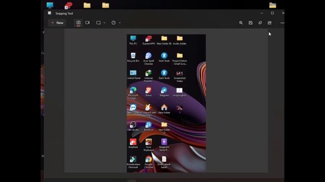
Task: Select the captured desktop screenshot image
Action: click(x=166, y=103)
